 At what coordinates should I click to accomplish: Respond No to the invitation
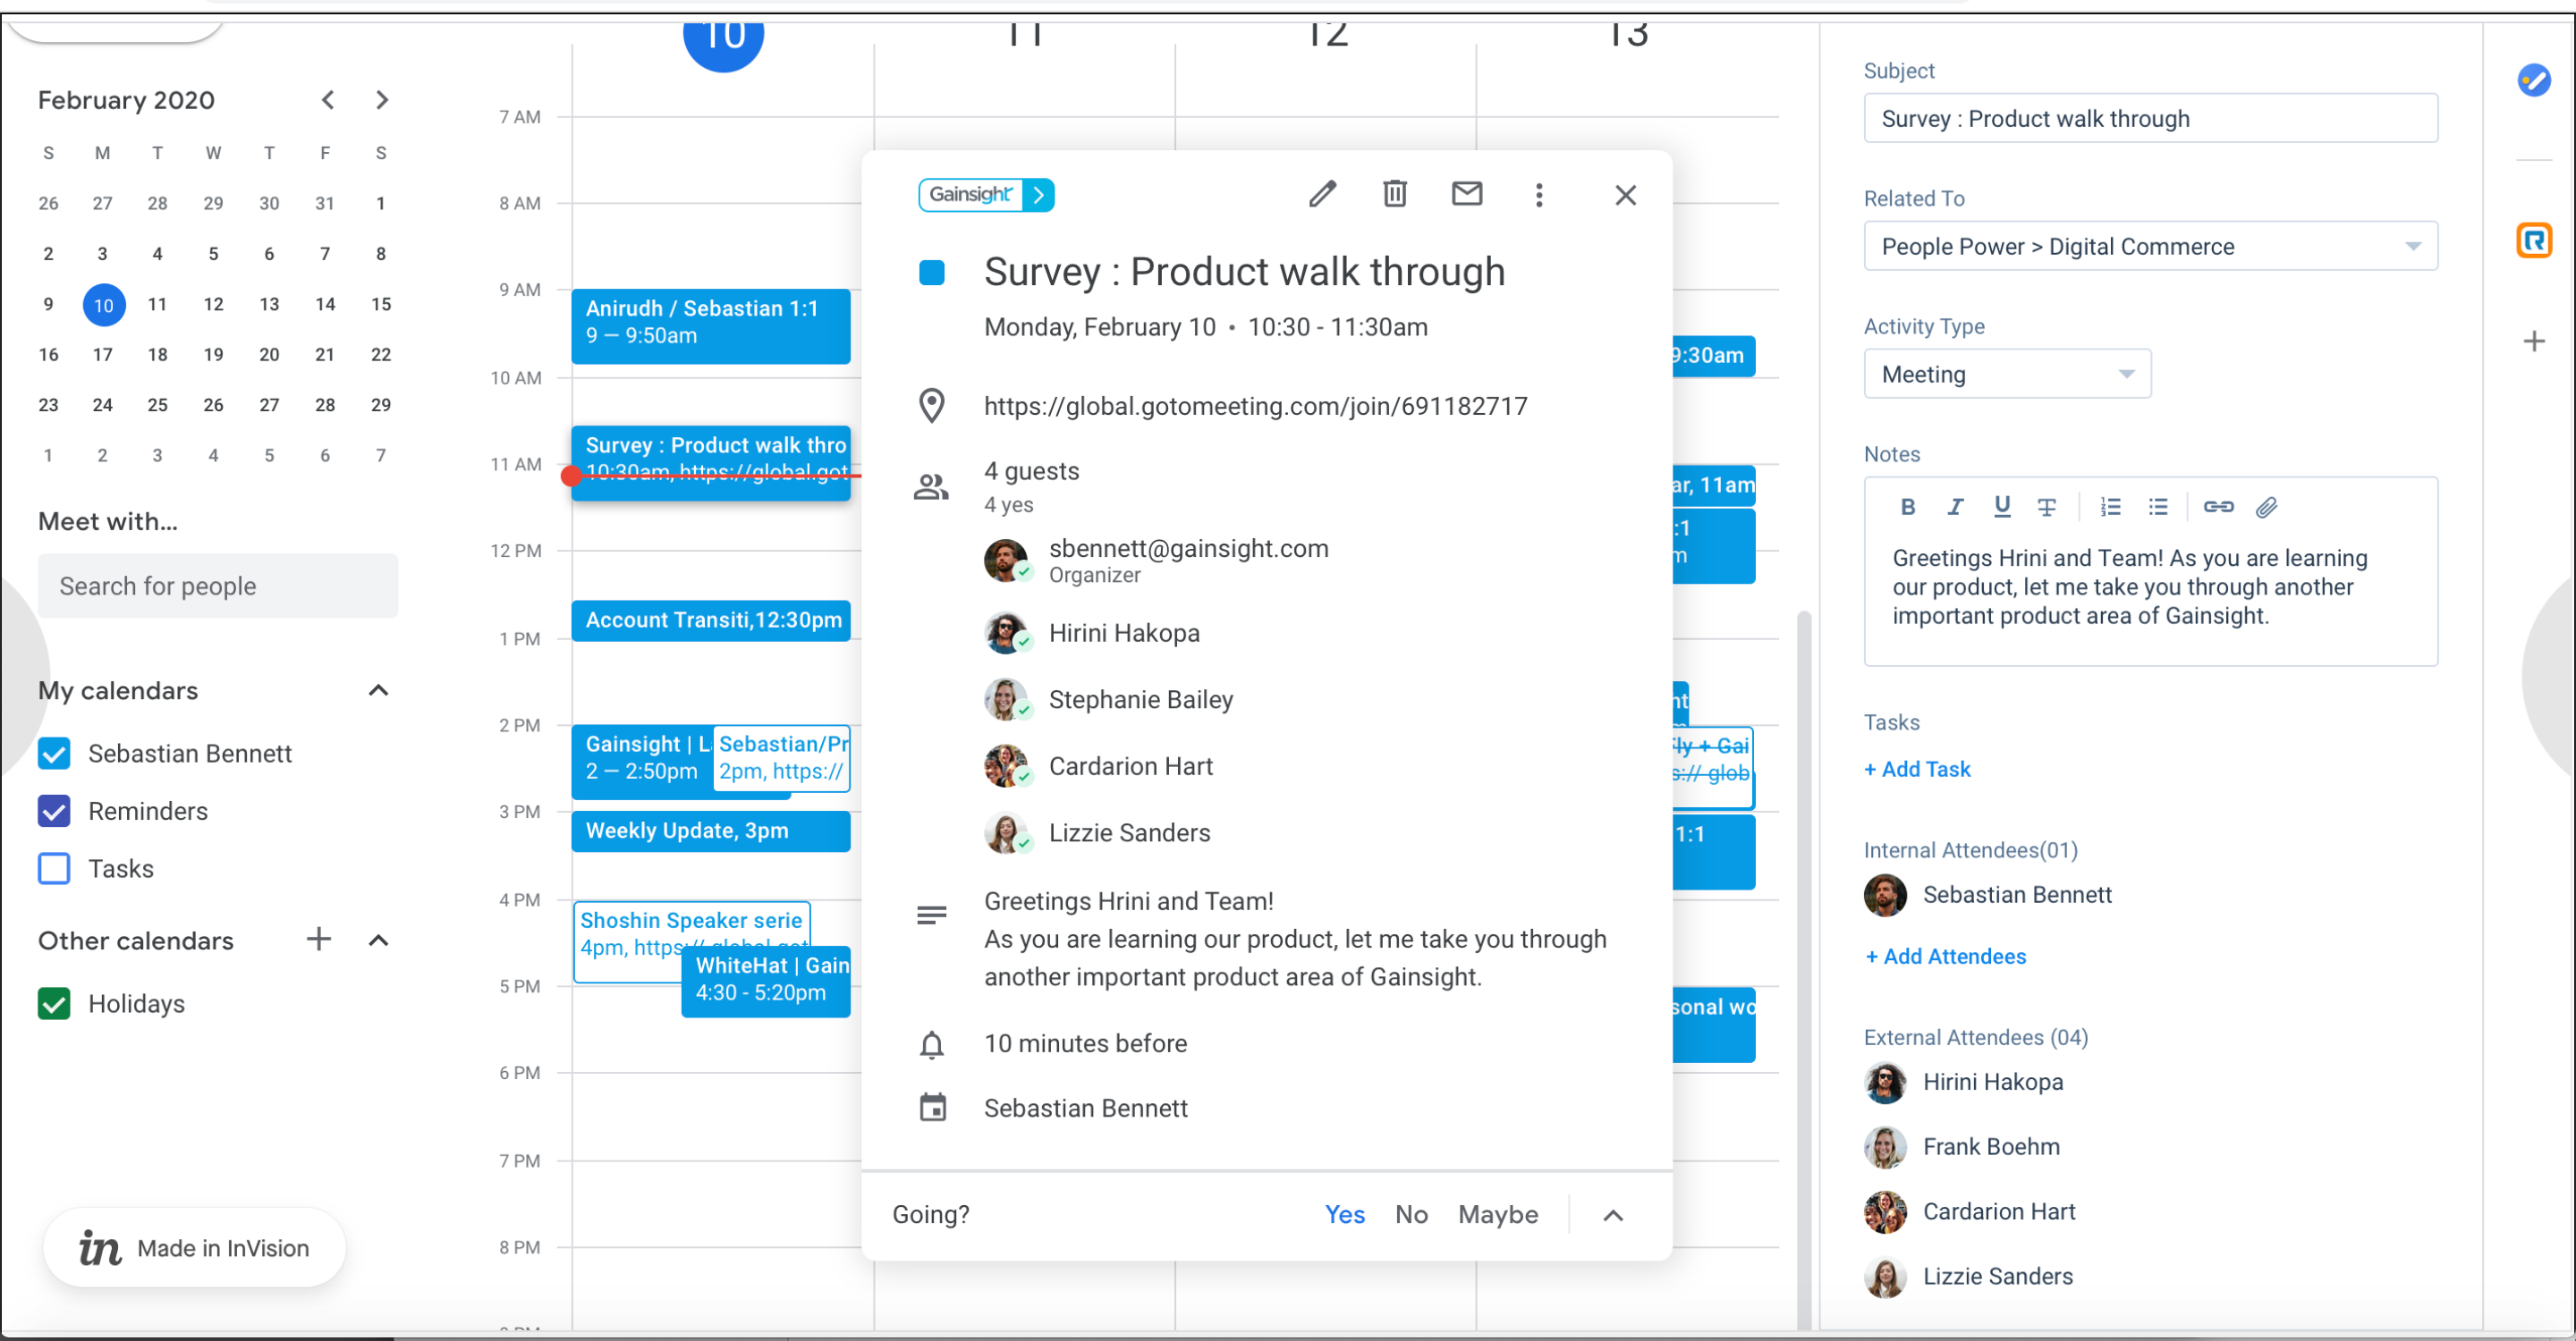pyautogui.click(x=1411, y=1214)
